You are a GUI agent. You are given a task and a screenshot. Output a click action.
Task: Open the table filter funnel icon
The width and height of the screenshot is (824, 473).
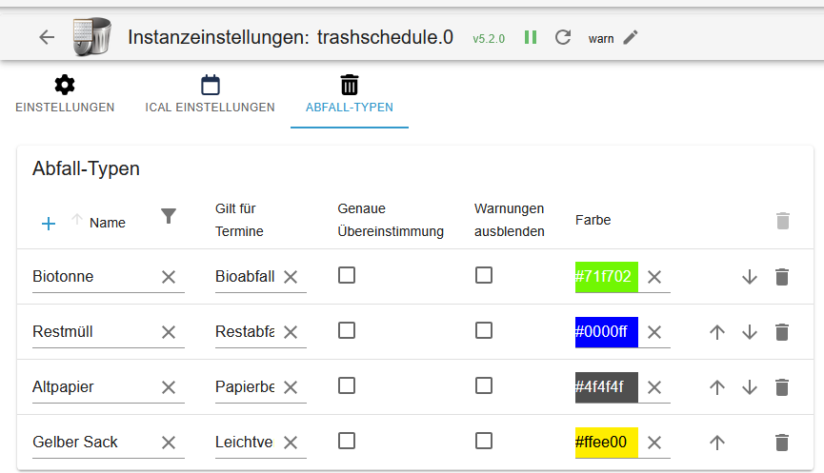(169, 216)
